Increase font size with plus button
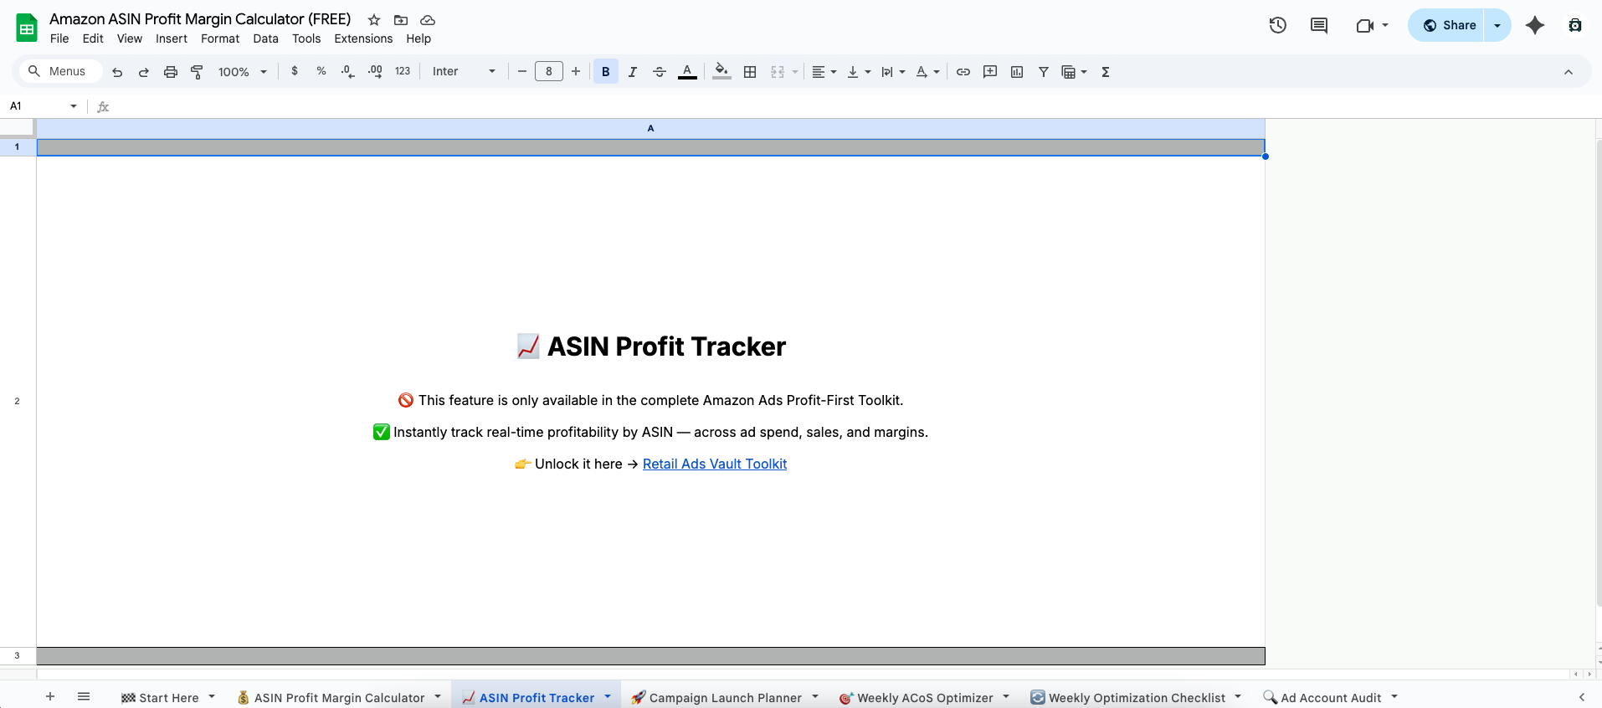1602x708 pixels. [x=576, y=72]
